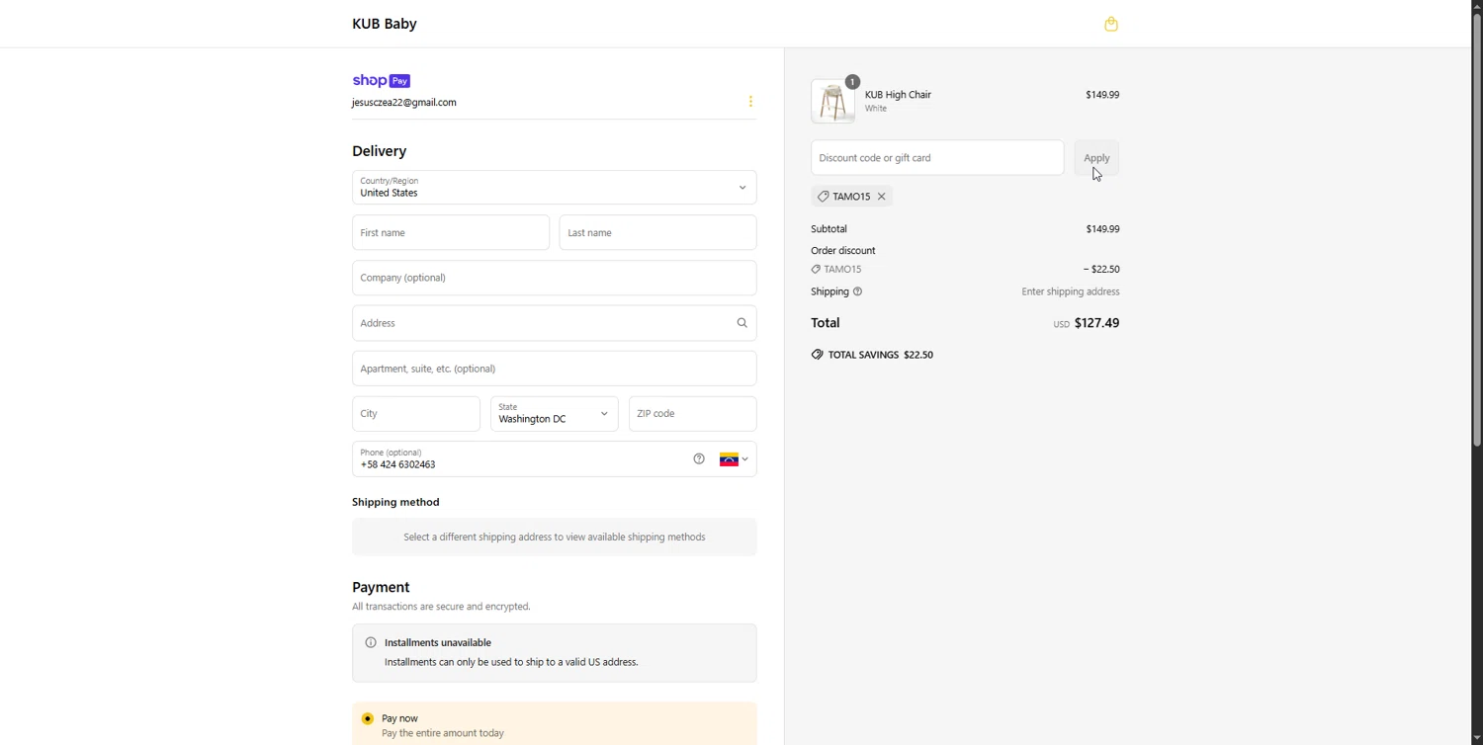Open the KUB High Chair thumbnail
This screenshot has height=745, width=1483.
click(x=832, y=102)
